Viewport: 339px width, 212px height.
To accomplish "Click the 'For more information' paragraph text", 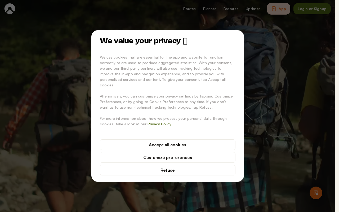I will coord(163,121).
